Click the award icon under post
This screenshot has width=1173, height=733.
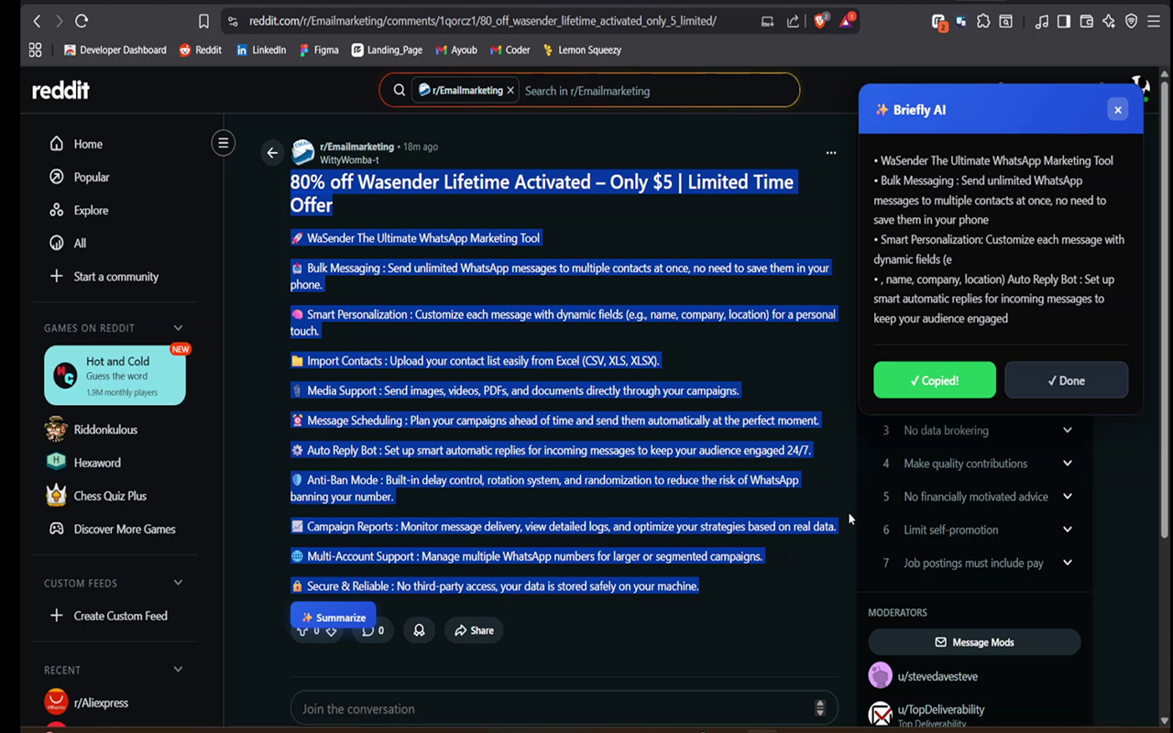click(419, 630)
